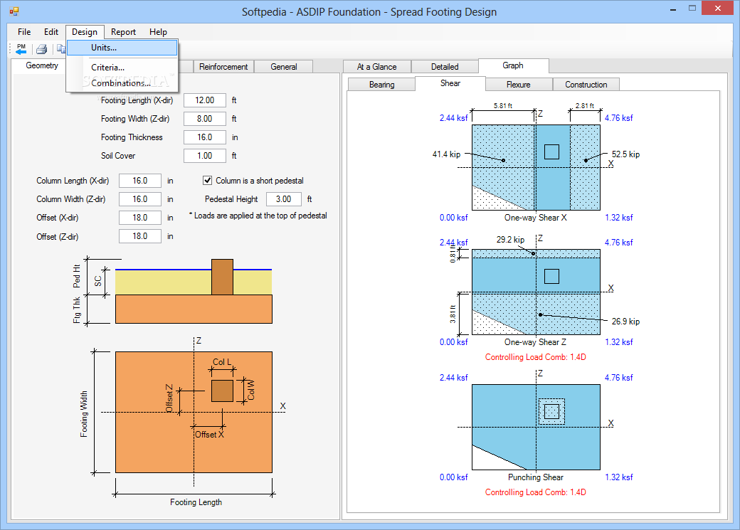
Task: Click the Offset (X-dir) input field
Action: (x=139, y=217)
